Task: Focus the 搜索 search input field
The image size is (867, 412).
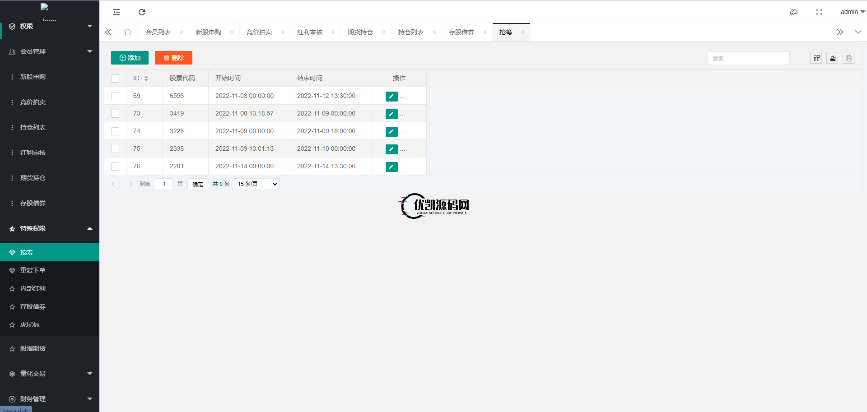Action: pyautogui.click(x=748, y=58)
